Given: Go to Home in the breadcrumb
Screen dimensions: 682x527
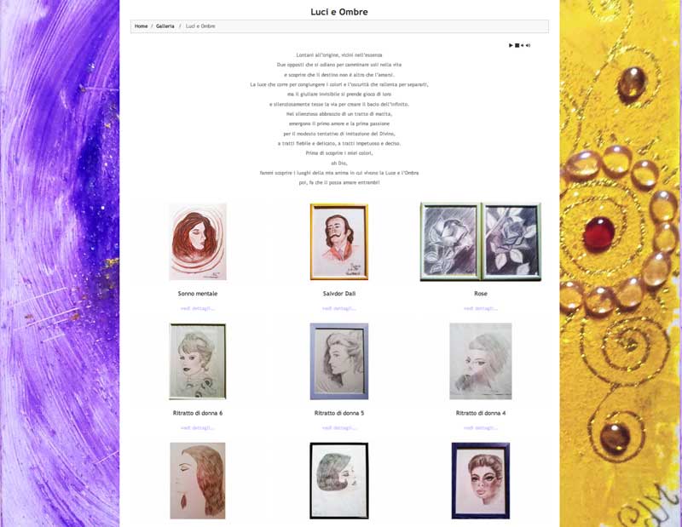Looking at the screenshot, I should pyautogui.click(x=141, y=26).
